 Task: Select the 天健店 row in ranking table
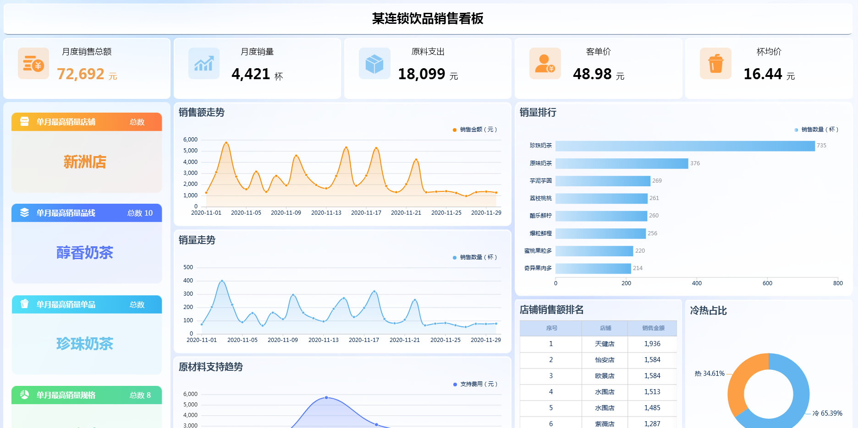(x=605, y=344)
